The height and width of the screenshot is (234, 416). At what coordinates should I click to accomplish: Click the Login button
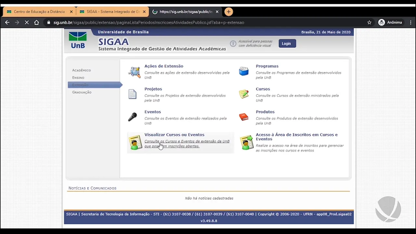pos(287,44)
